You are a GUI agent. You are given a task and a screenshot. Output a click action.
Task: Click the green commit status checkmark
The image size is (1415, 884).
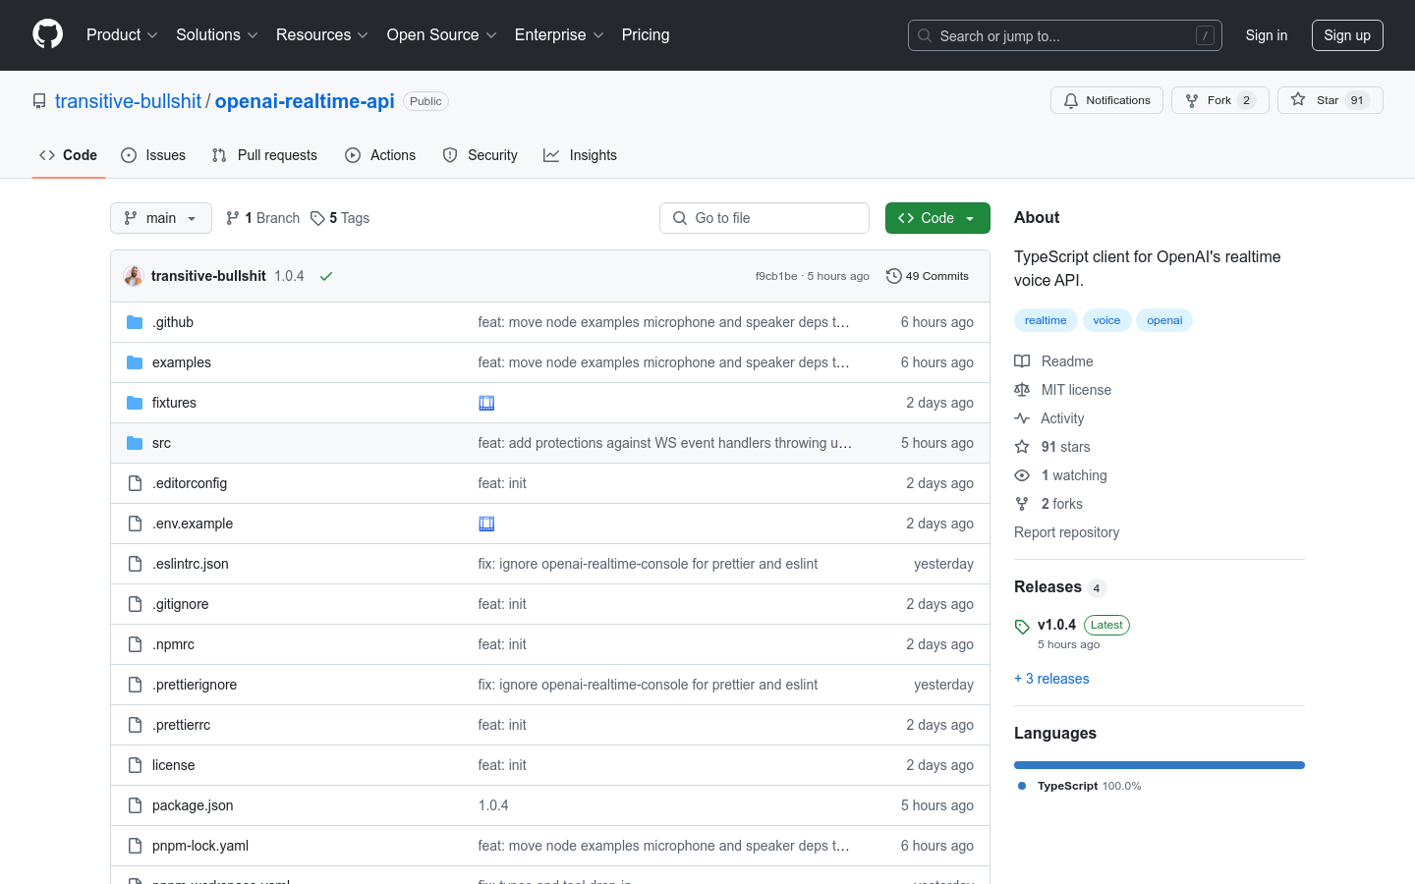(326, 276)
